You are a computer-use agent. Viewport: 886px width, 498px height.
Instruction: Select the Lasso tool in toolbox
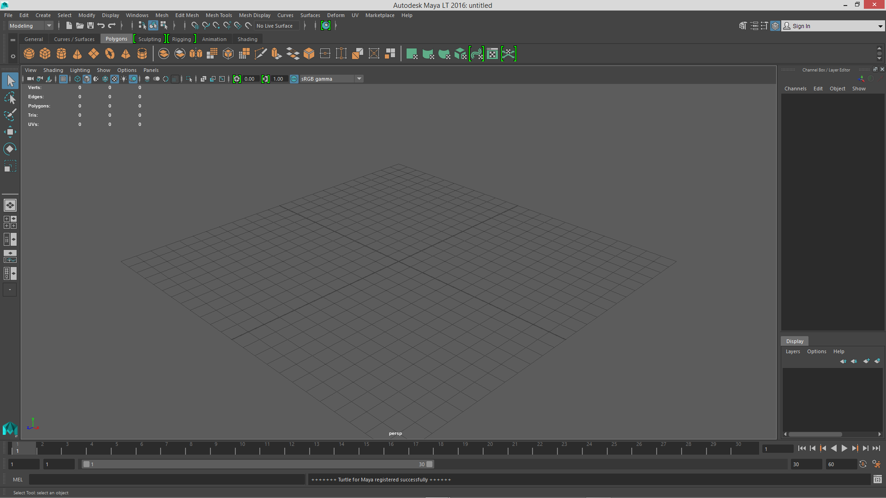pos(10,98)
